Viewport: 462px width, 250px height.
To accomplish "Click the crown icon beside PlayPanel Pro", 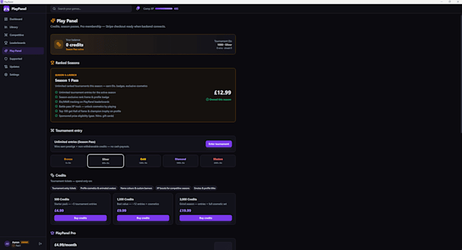I will coord(52,233).
